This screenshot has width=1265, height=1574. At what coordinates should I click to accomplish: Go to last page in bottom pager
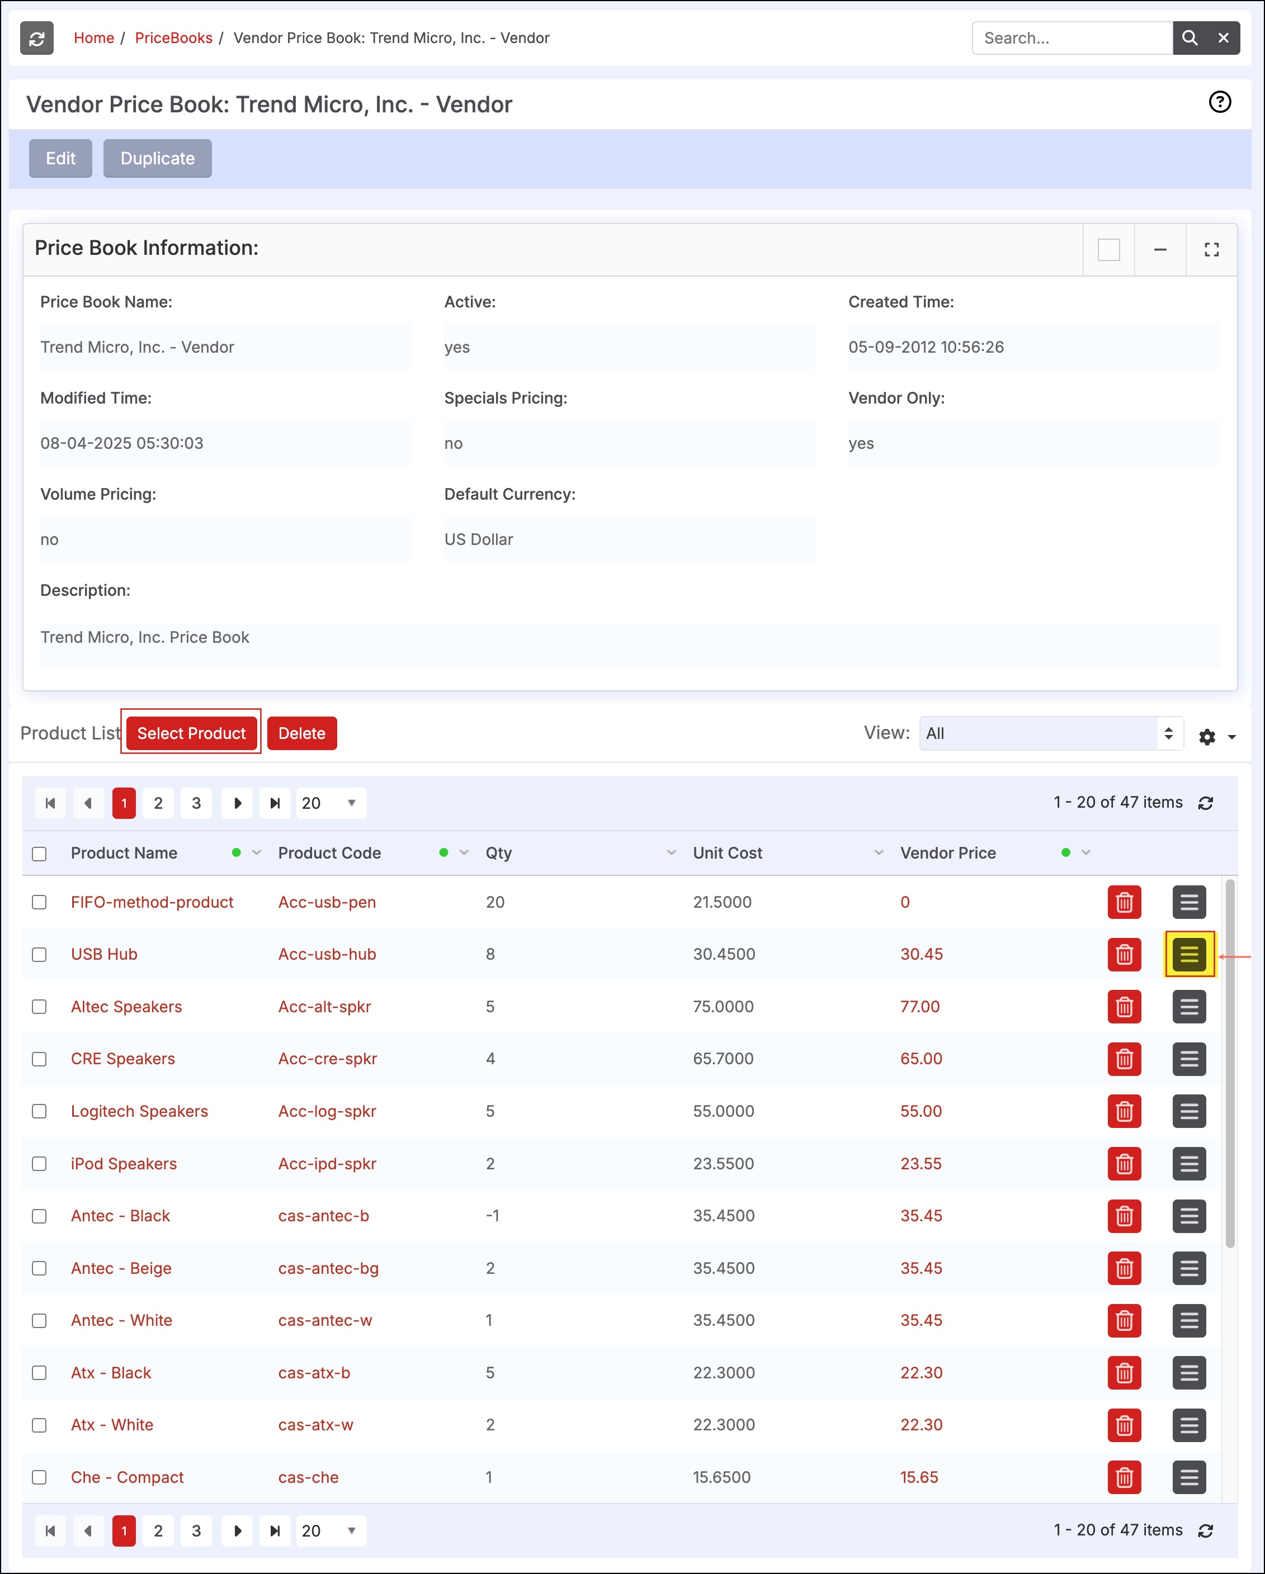tap(275, 1531)
